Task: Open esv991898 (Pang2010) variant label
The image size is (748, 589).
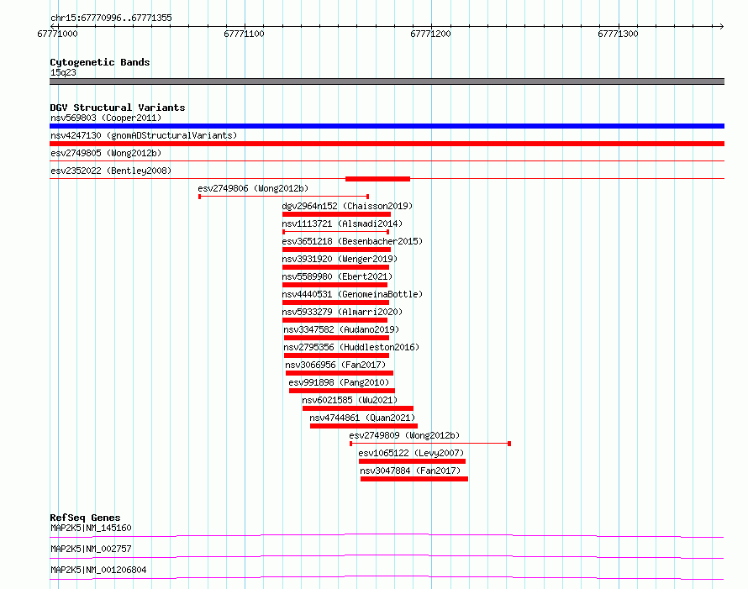Action: pos(339,382)
